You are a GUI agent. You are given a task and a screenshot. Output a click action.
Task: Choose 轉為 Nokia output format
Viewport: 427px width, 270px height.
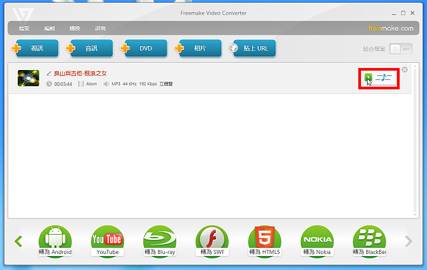click(x=317, y=241)
